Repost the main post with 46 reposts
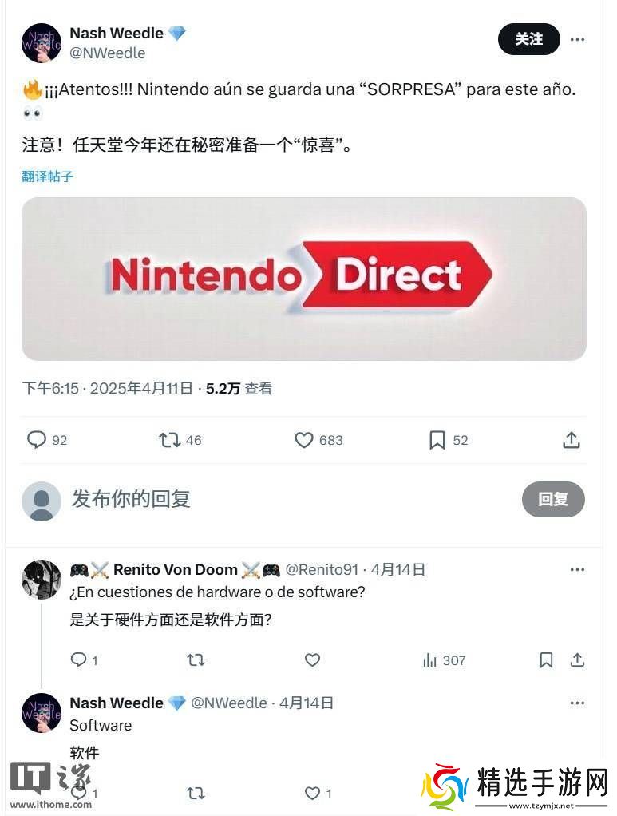The image size is (617, 816). pyautogui.click(x=169, y=440)
